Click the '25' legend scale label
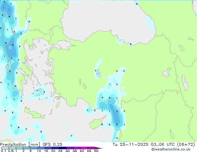This screenshot has height=152, width=197. point(60,151)
